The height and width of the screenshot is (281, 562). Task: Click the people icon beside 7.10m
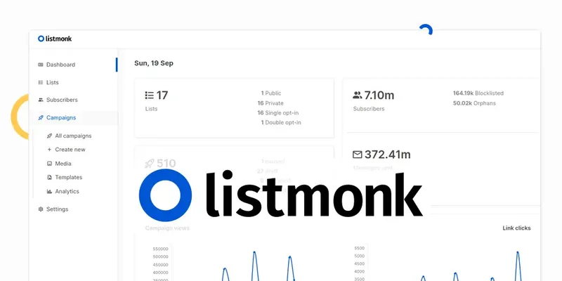358,96
